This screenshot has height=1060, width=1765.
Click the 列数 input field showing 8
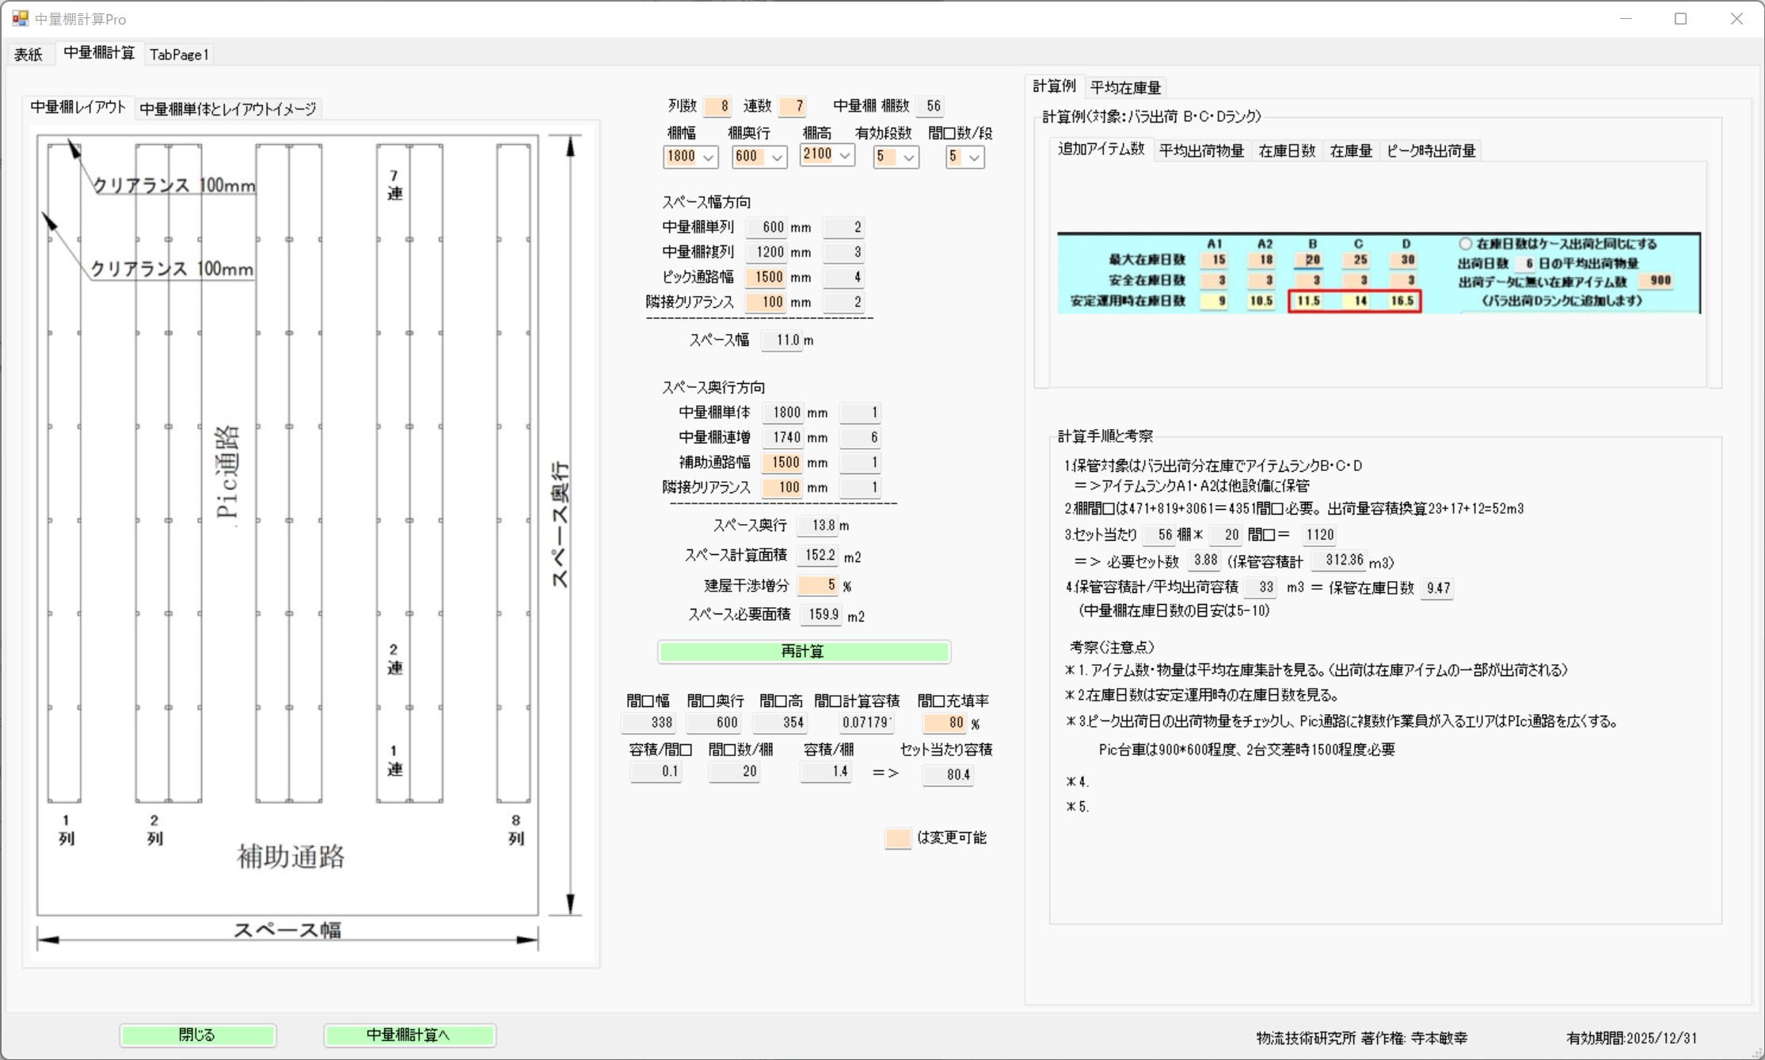tap(717, 106)
